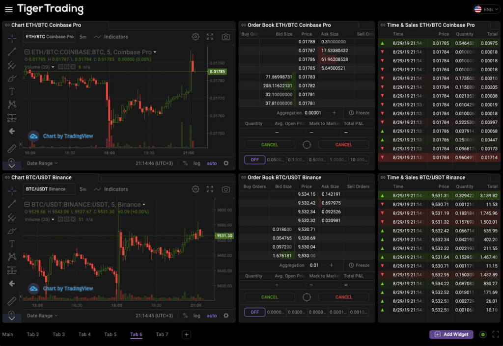Image resolution: width=503 pixels, height=346 pixels.
Task: Toggle the OFF switch in ETH/BTC order book
Action: coord(255,160)
